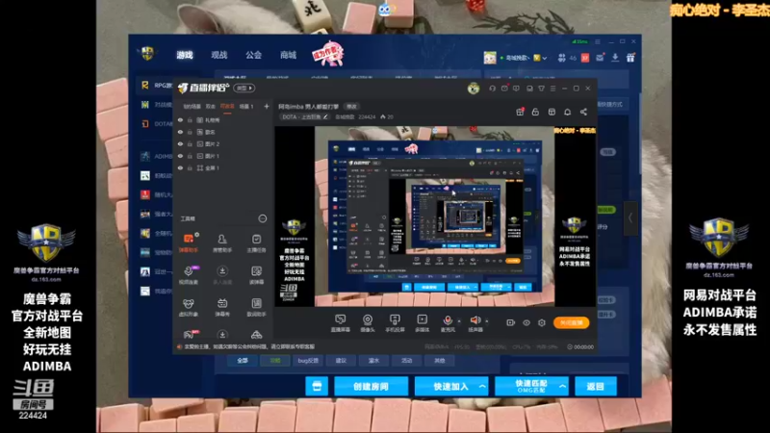
Task: Click the 创建房间 button
Action: (x=371, y=387)
